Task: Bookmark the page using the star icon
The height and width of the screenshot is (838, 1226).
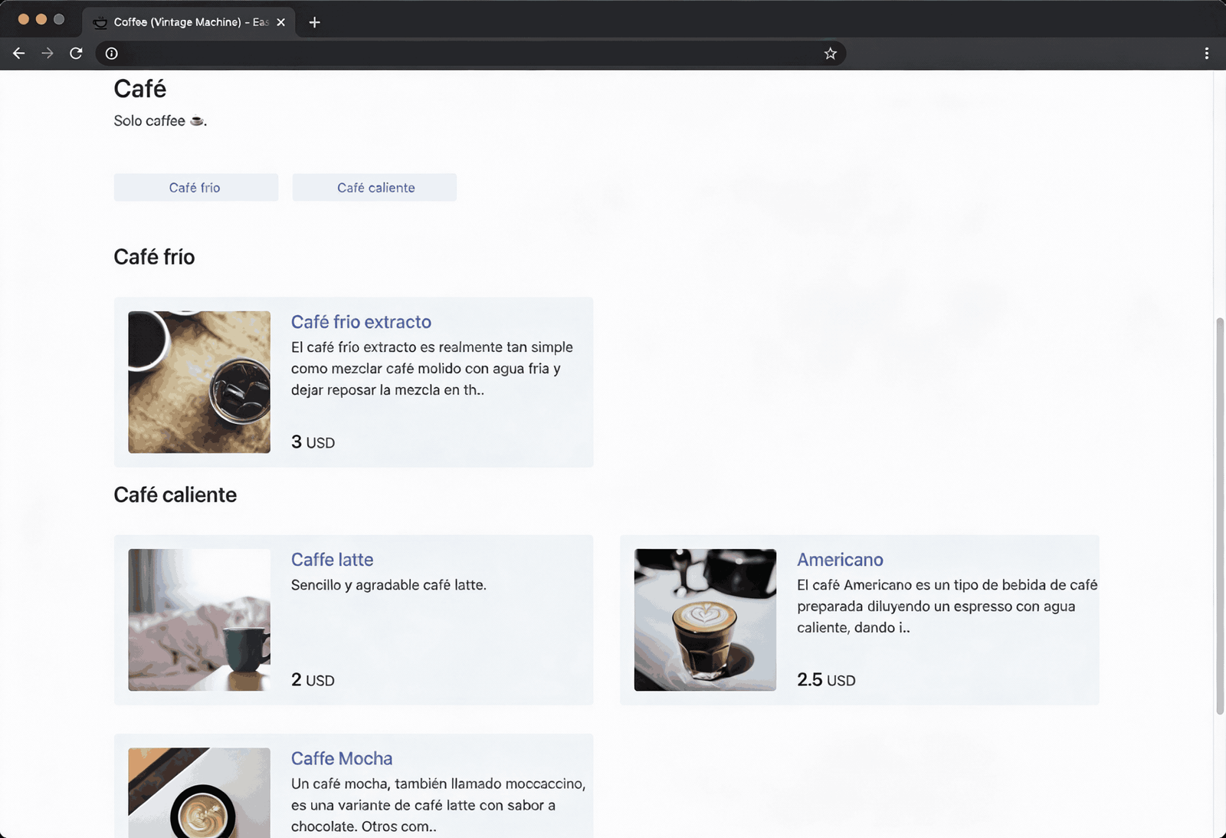Action: (x=830, y=53)
